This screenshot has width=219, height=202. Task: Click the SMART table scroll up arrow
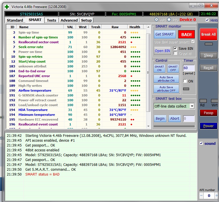click(x=148, y=27)
